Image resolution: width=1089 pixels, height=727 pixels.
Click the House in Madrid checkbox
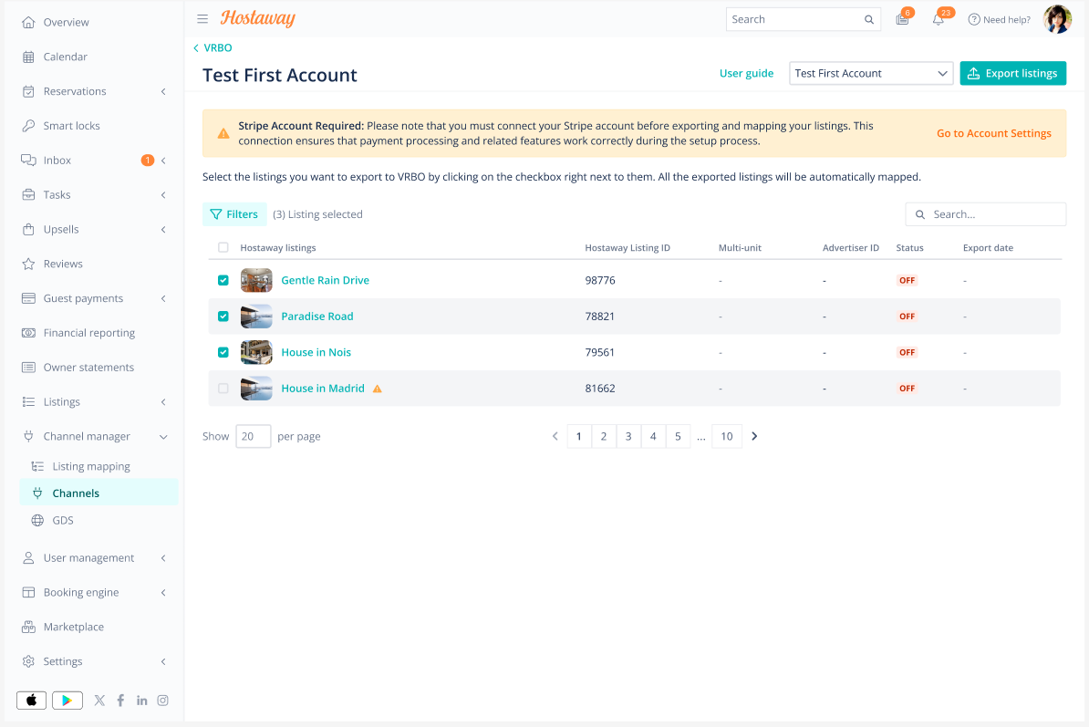pyautogui.click(x=223, y=389)
